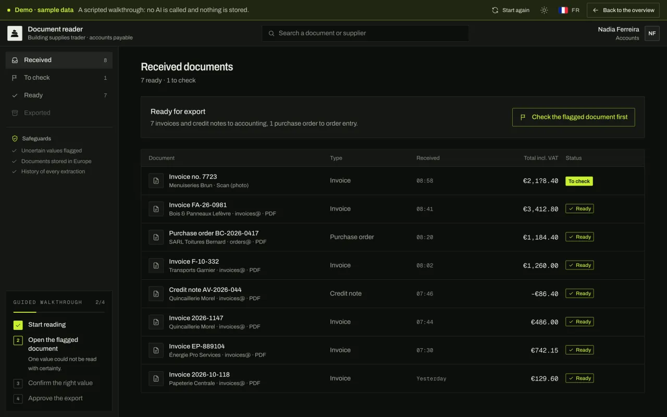Click the Start again button label
667x417 pixels.
coord(516,10)
